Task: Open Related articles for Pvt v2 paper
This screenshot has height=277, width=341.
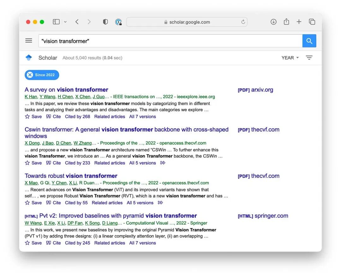Action: pos(110,243)
